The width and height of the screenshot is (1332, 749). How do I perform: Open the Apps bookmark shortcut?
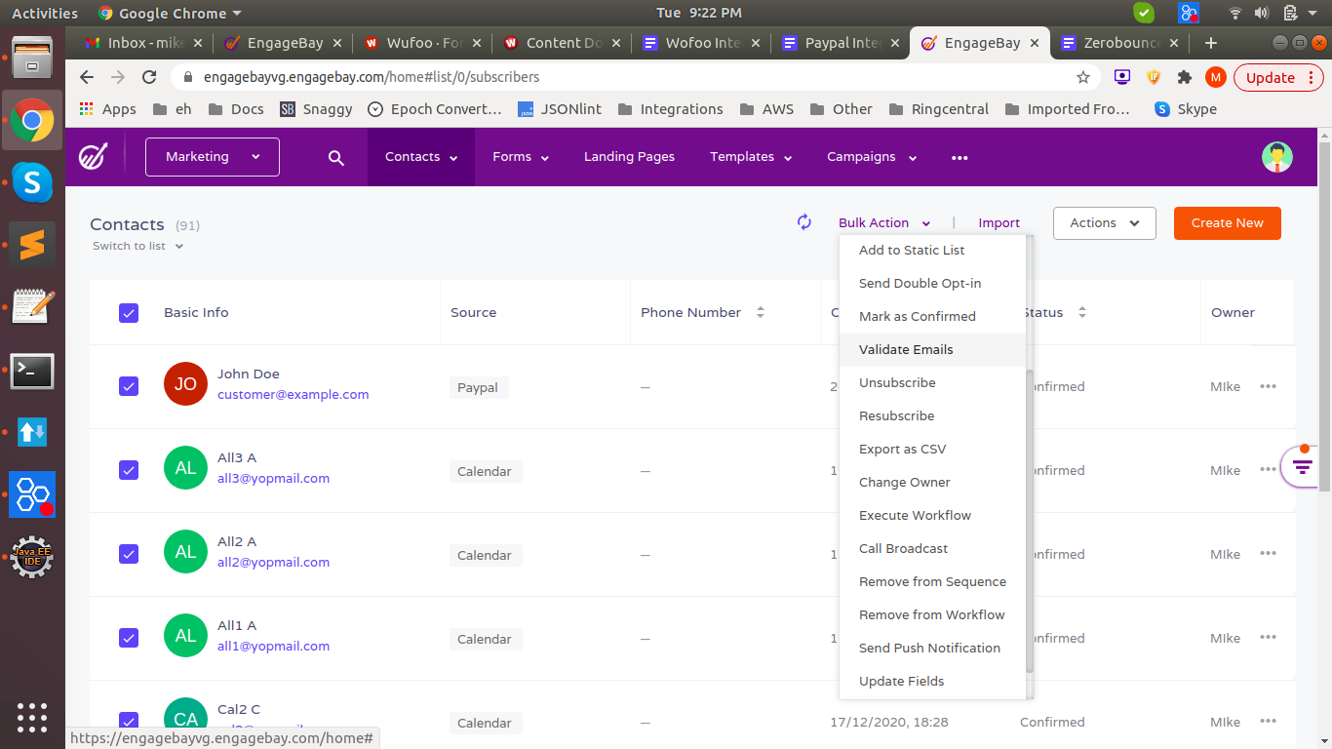pyautogui.click(x=108, y=109)
